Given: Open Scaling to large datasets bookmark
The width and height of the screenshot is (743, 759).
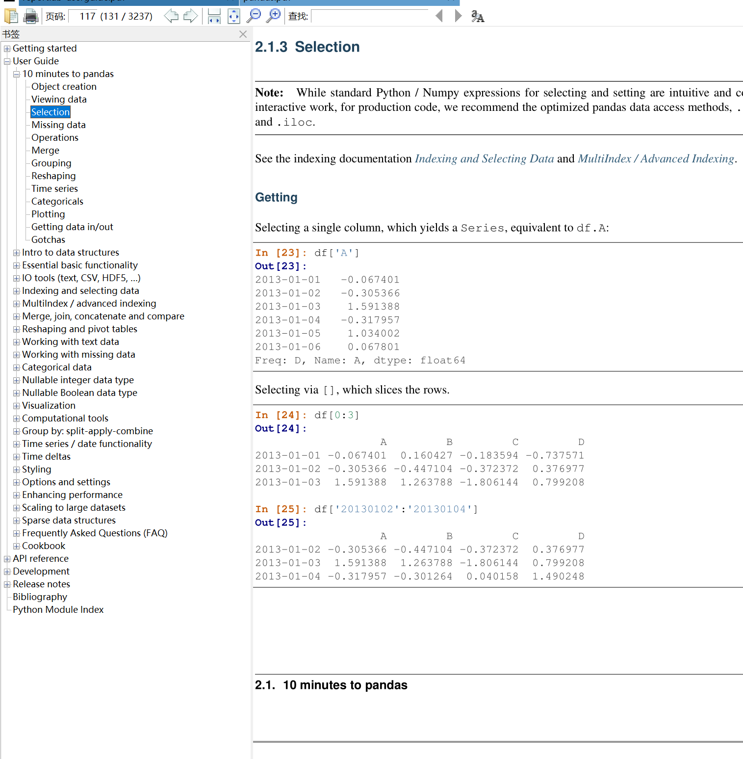Looking at the screenshot, I should [74, 507].
